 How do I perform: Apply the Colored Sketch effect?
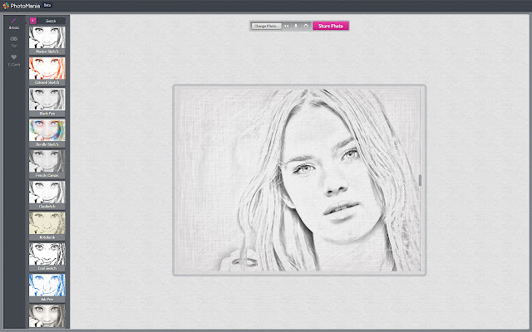[47, 70]
